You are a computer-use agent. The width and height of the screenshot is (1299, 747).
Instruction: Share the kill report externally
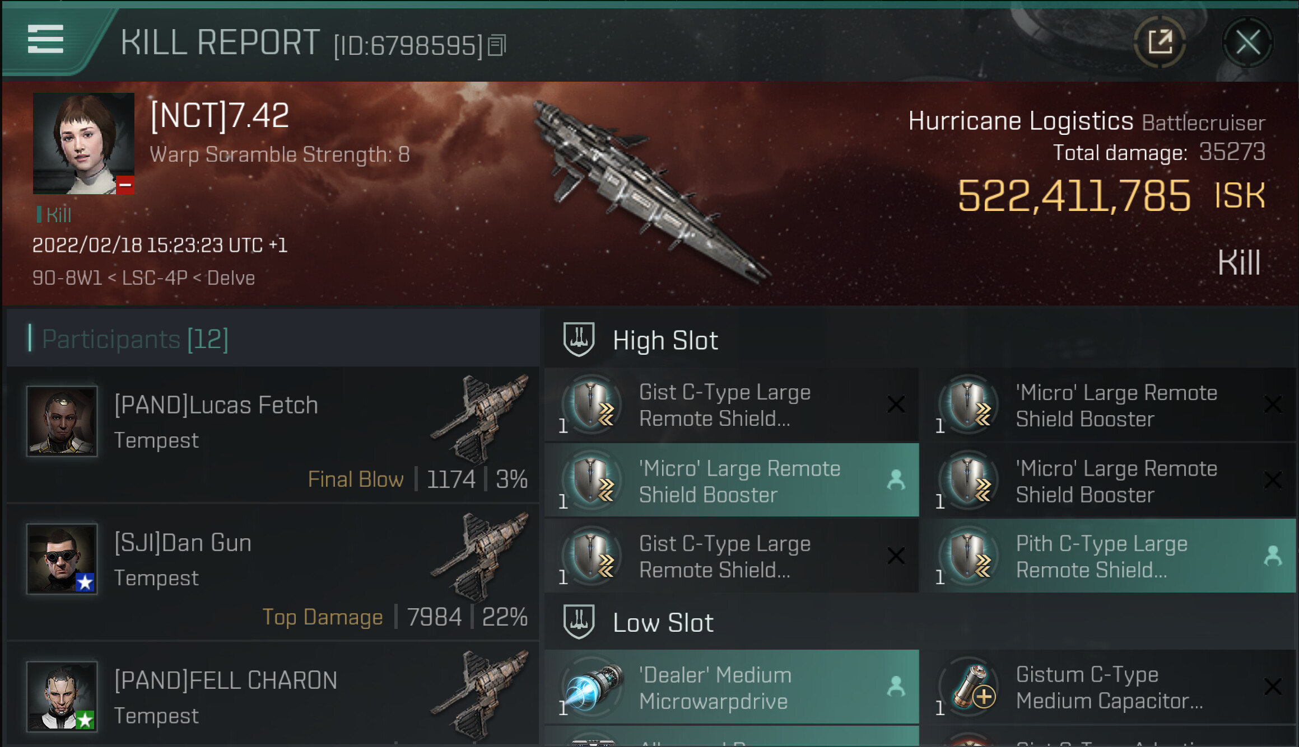[x=1160, y=42]
